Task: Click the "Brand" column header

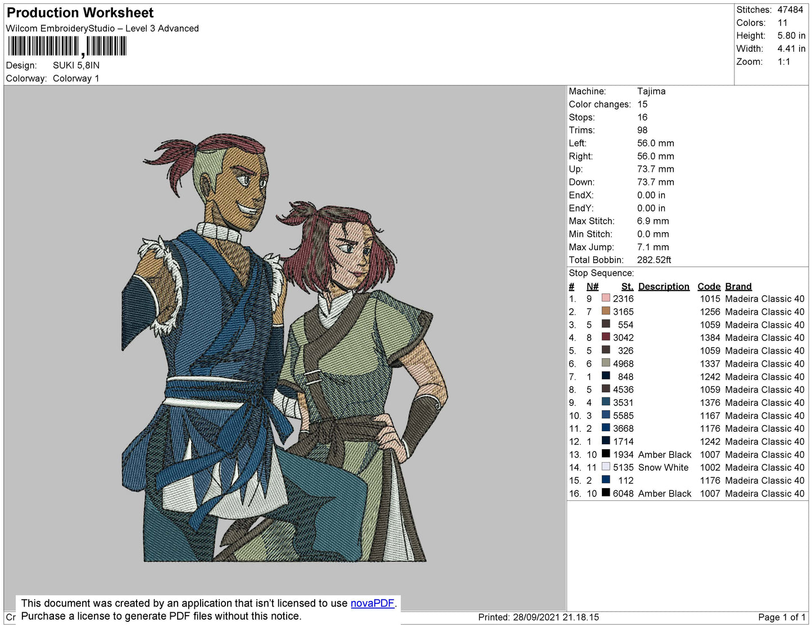Action: point(738,286)
